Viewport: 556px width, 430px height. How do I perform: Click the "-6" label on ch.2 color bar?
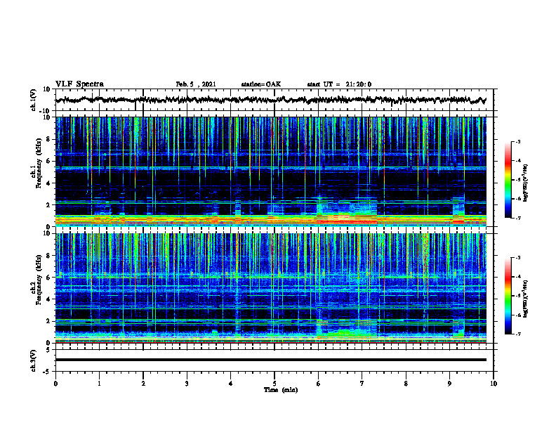tap(518, 315)
